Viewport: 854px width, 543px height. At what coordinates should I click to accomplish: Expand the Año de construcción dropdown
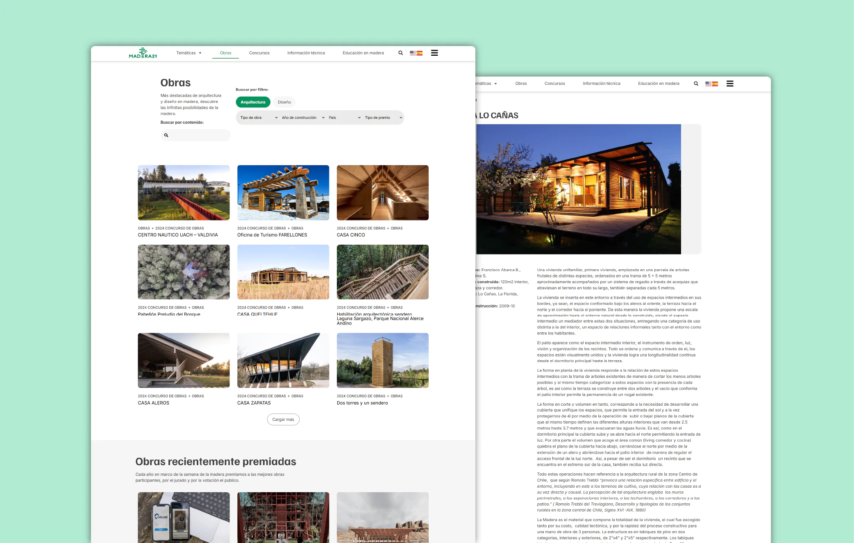303,118
